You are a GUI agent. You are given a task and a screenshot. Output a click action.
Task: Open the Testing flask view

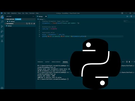click(x=2, y=41)
